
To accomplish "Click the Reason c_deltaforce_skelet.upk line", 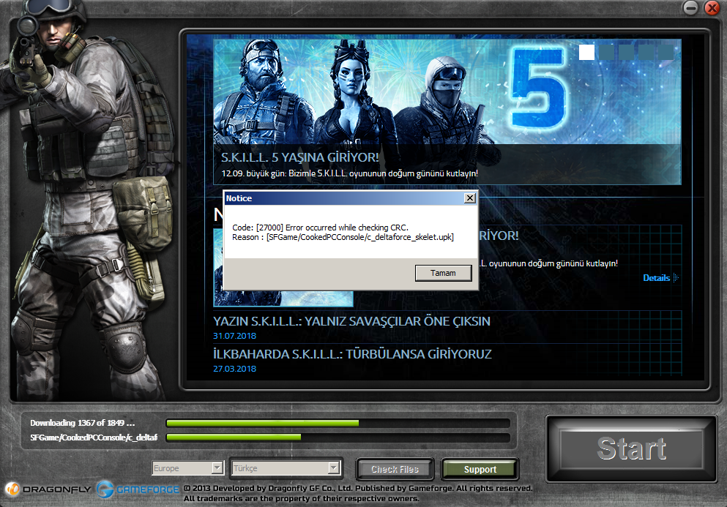I will 343,237.
